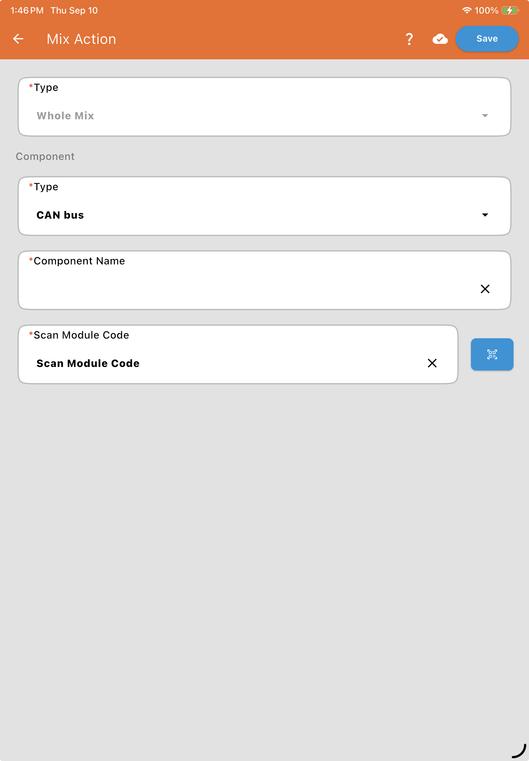The height and width of the screenshot is (761, 529).
Task: Open help via the question mark icon
Action: click(409, 39)
